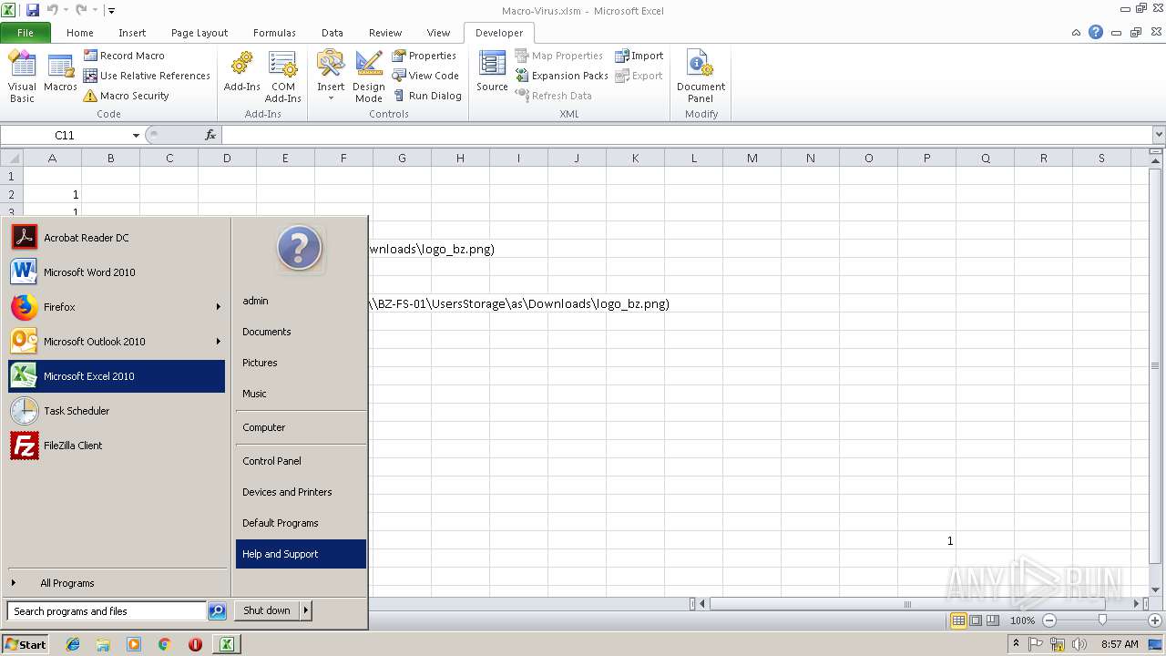Screen dimensions: 1166x656
Task: Open Devices and Printers
Action: (301, 492)
